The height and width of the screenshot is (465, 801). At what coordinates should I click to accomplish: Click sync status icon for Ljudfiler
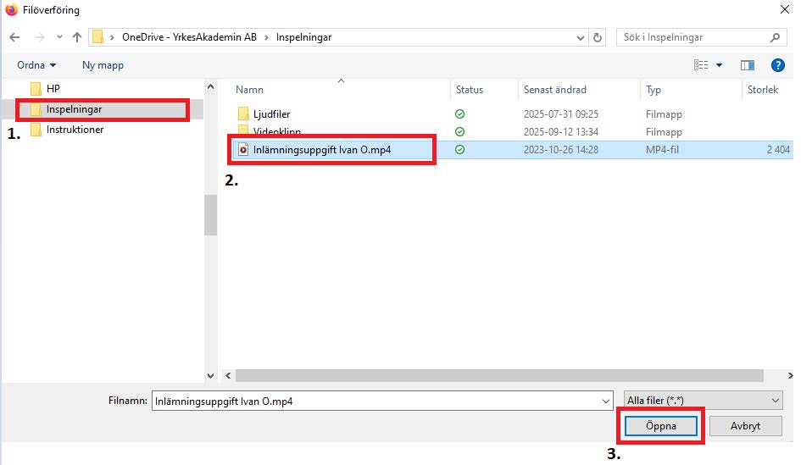[x=459, y=113]
